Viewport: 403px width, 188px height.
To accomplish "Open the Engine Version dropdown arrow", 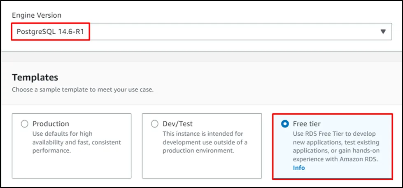I will point(383,32).
